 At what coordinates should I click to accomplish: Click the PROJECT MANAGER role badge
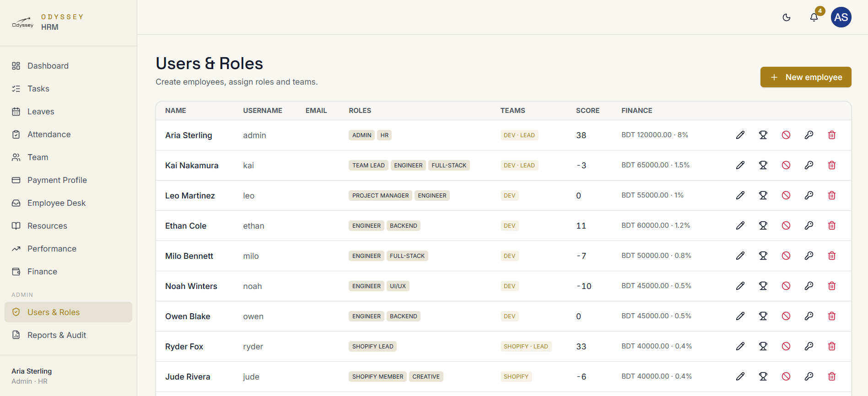[380, 196]
